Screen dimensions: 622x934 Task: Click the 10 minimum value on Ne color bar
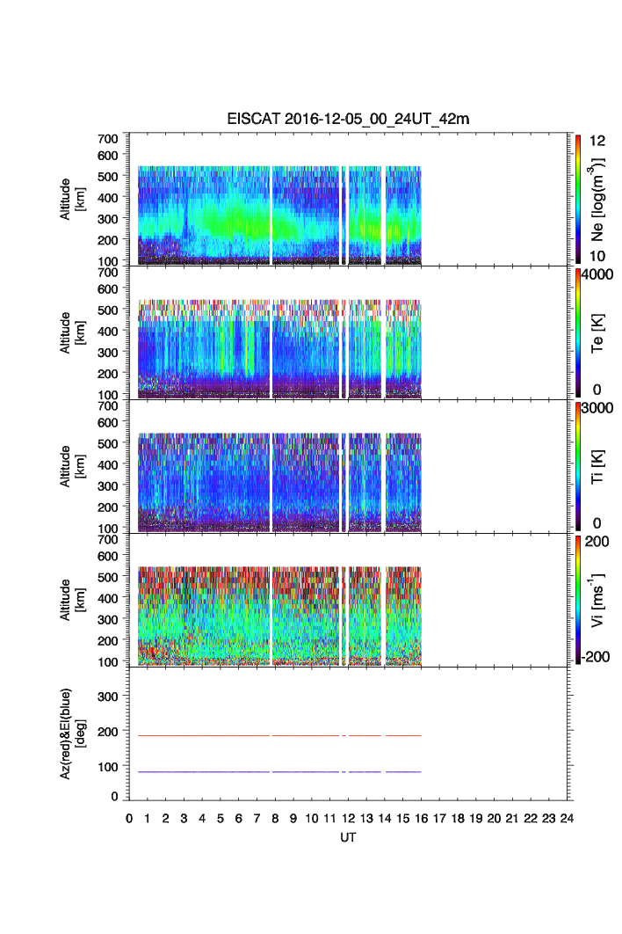pos(597,256)
